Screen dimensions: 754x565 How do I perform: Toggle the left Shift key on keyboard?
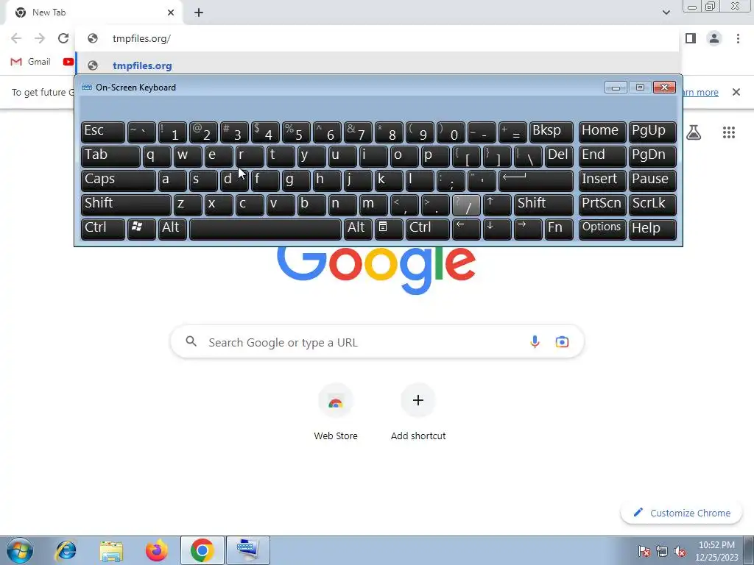click(126, 205)
